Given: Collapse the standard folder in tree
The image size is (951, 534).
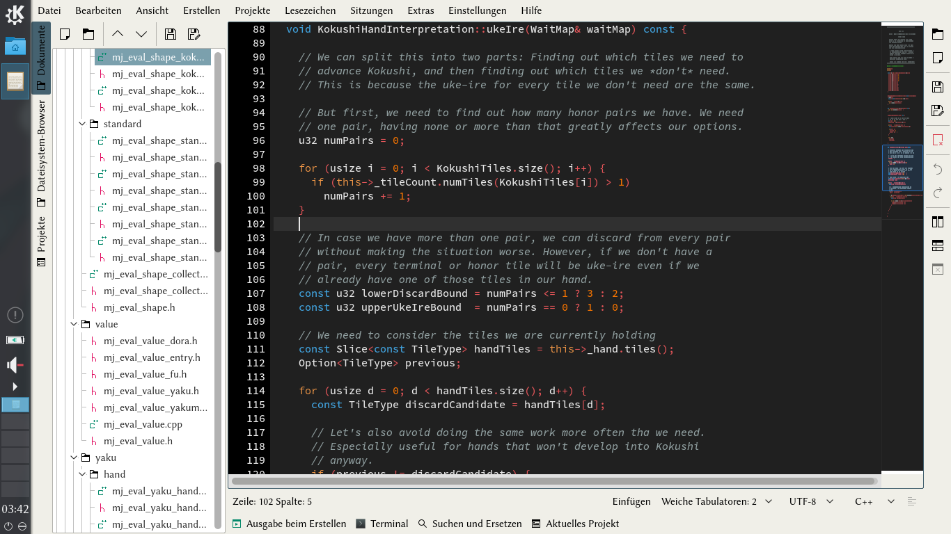Looking at the screenshot, I should 83,124.
